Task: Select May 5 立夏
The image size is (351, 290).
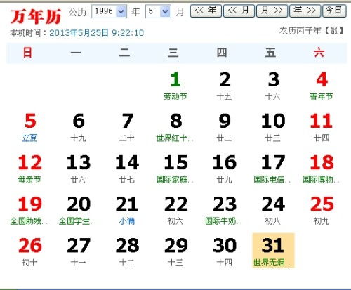Action: click(x=29, y=128)
